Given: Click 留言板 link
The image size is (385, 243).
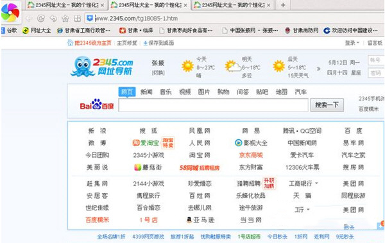Looking at the screenshot, I should coord(375,43).
